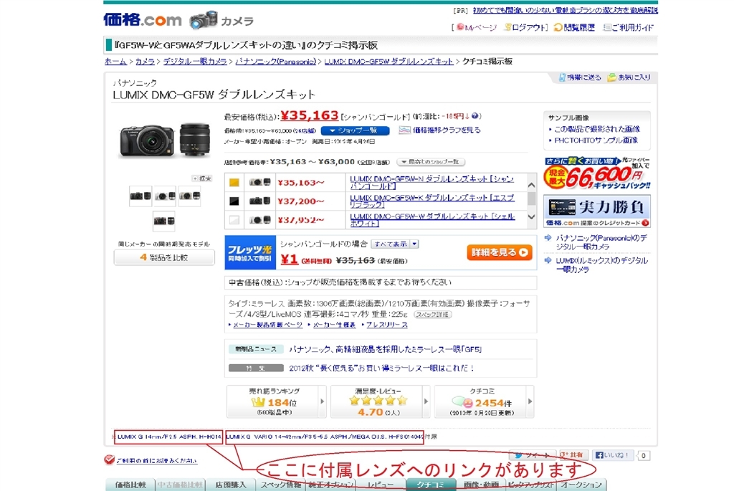Open the news link about ミラーレス一眼「GF5」
Image resolution: width=734 pixels, height=491 pixels.
click(385, 349)
